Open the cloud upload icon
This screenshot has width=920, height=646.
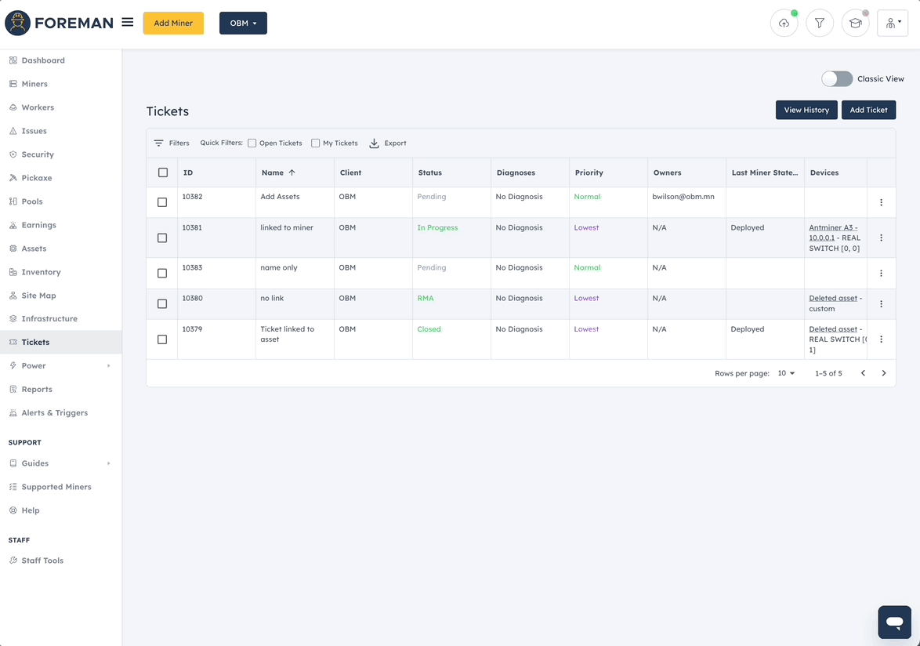coord(784,24)
